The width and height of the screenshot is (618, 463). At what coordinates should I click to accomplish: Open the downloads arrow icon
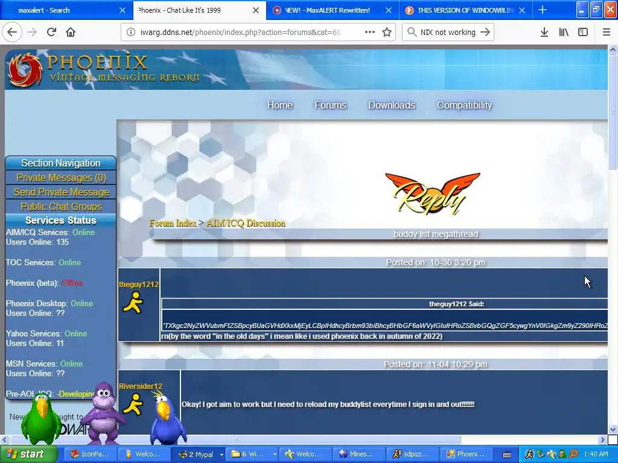pyautogui.click(x=544, y=33)
